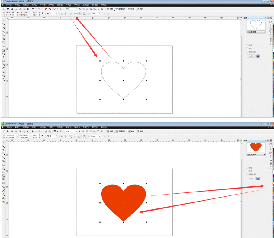Image resolution: width=274 pixels, height=238 pixels.
Task: Click Undo arrow in upper window toolbar
Action: click(33, 9)
